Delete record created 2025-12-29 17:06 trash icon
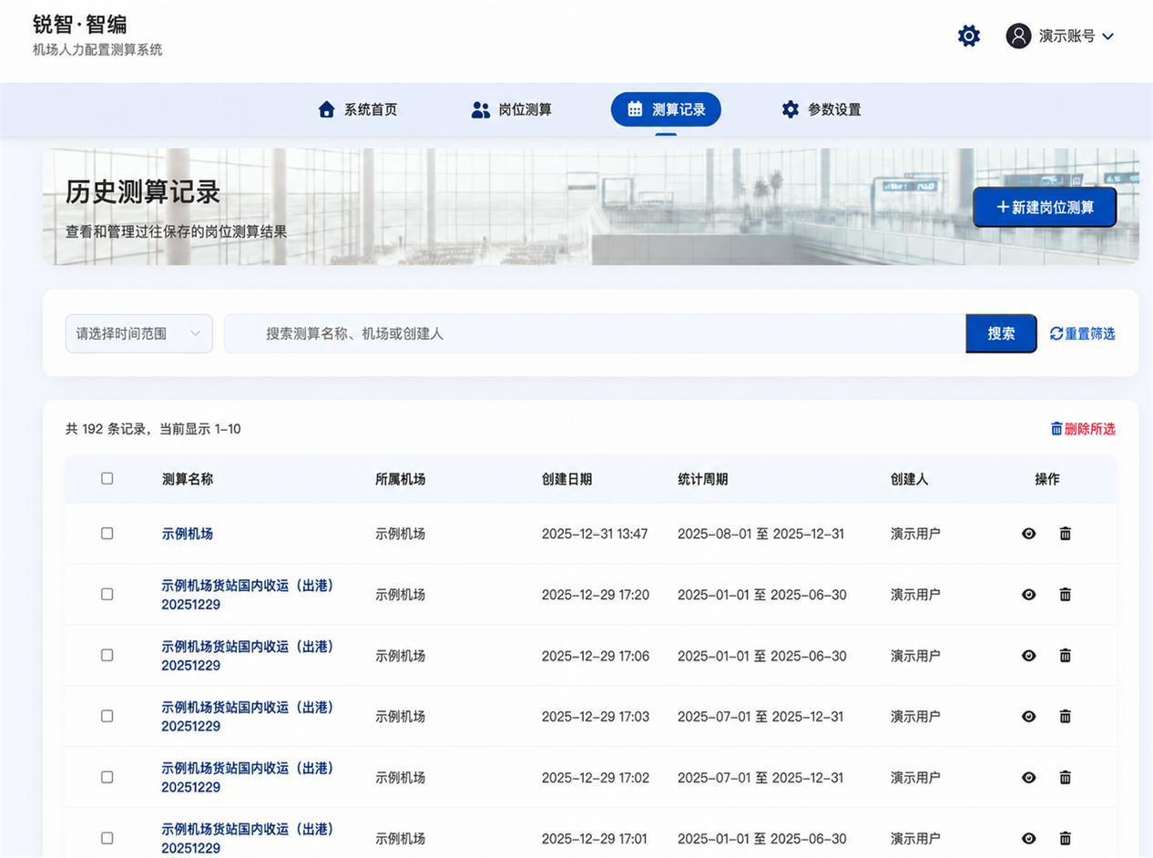This screenshot has width=1153, height=858. [x=1066, y=656]
